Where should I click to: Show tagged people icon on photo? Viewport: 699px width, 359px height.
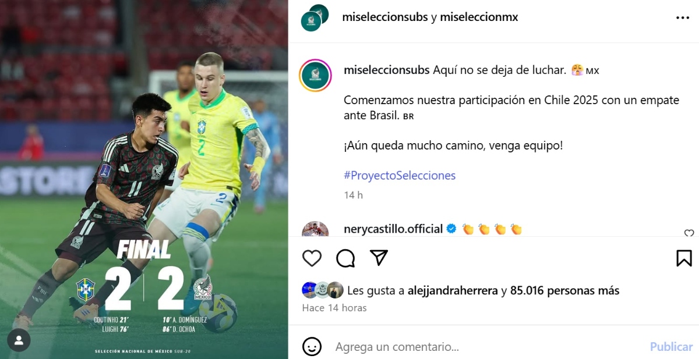point(19,340)
